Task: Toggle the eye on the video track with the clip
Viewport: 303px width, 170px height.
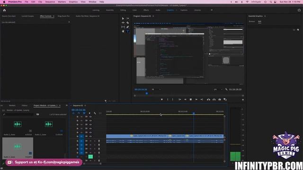Action: (x=90, y=136)
